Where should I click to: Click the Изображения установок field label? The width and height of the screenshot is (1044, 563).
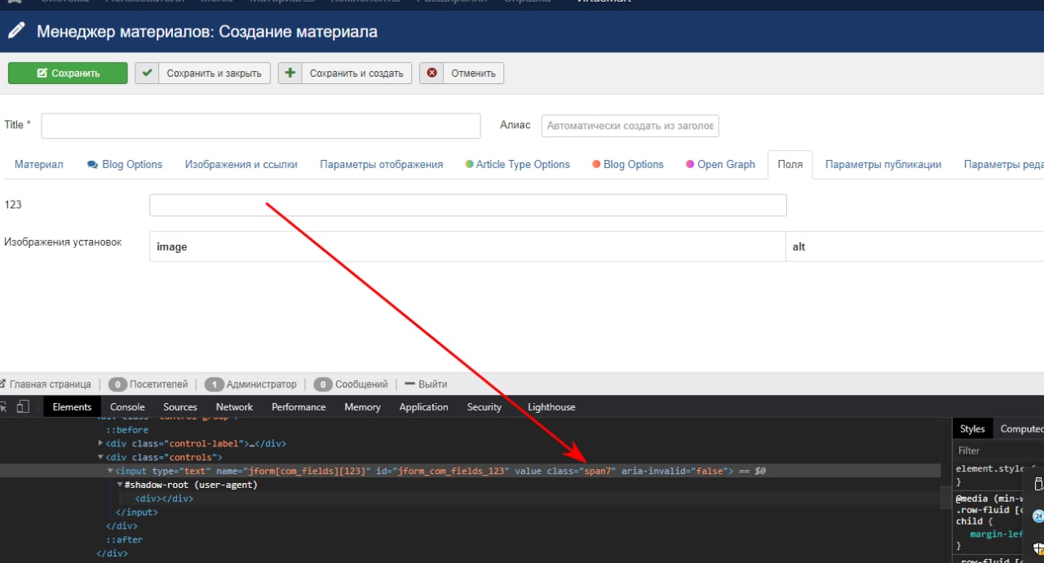63,242
